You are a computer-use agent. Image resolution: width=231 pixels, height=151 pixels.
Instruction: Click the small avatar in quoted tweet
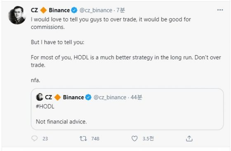click(x=40, y=97)
